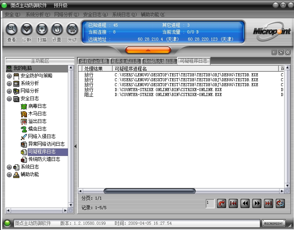Click the MICROPOINT button in status bar

point(274,223)
